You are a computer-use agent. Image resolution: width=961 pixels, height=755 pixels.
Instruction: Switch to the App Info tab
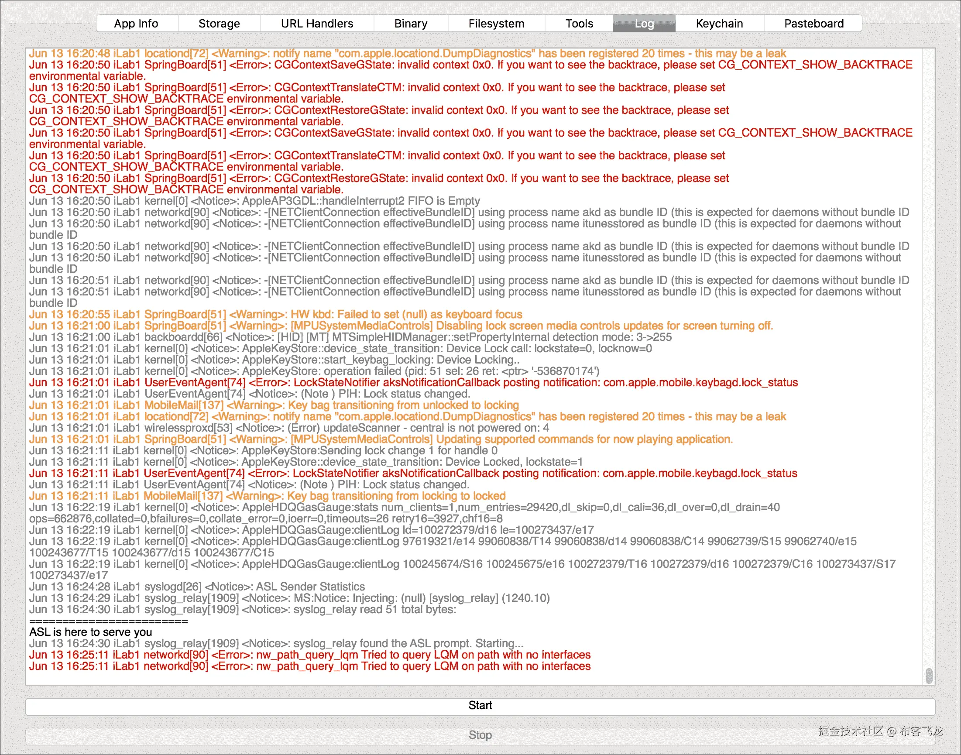pyautogui.click(x=136, y=24)
